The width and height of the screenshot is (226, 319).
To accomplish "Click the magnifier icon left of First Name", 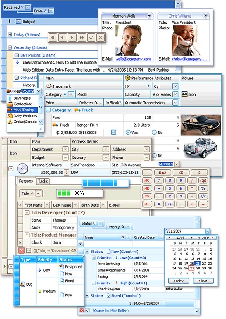I will click(x=20, y=205).
